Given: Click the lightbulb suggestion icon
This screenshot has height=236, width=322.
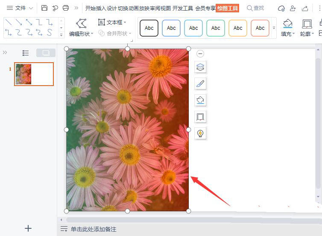Looking at the screenshot, I should pos(200,133).
